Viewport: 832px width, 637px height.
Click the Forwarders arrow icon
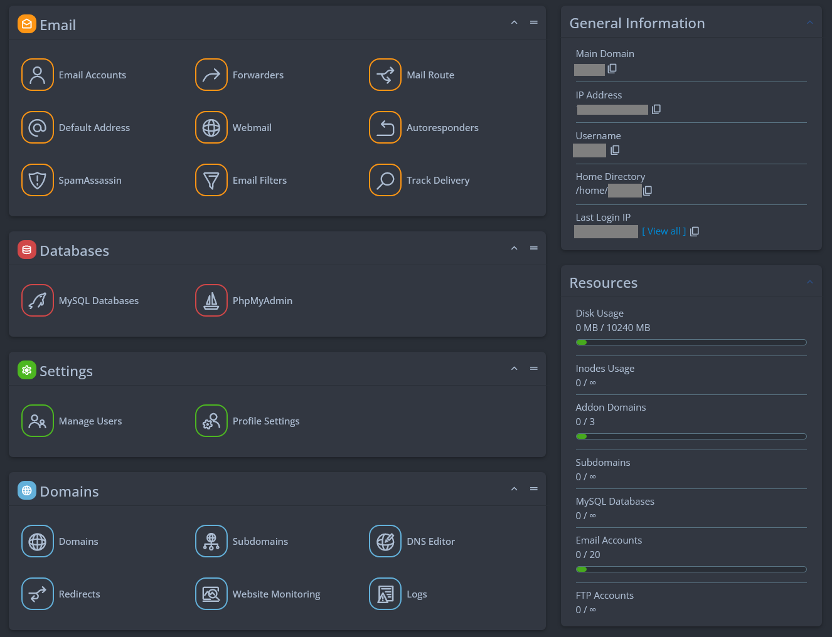pos(211,75)
